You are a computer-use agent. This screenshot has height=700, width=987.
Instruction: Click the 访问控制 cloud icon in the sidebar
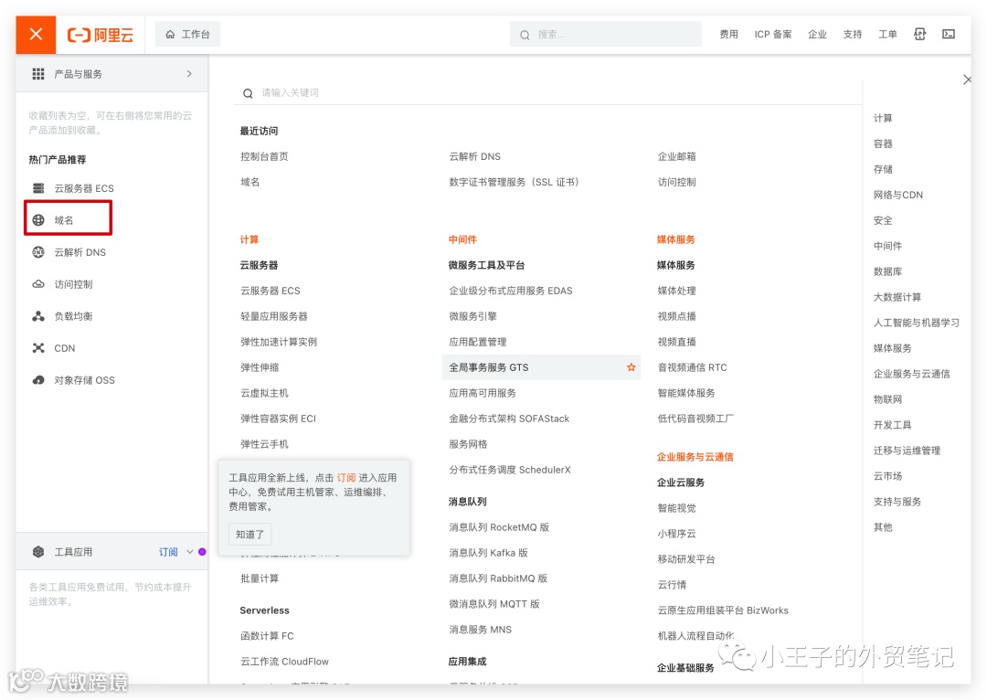coord(38,284)
